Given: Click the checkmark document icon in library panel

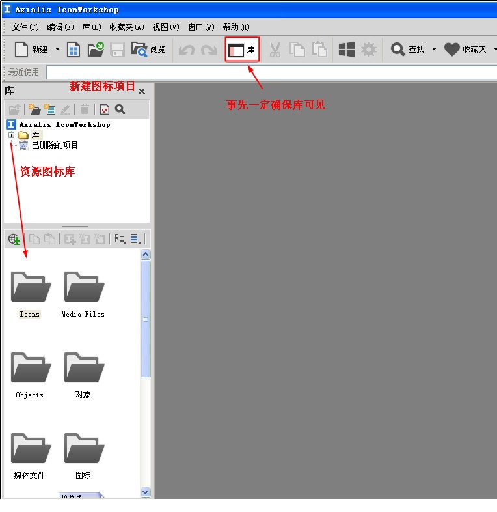Looking at the screenshot, I should [105, 109].
